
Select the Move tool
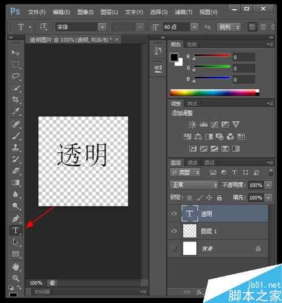pos(15,52)
